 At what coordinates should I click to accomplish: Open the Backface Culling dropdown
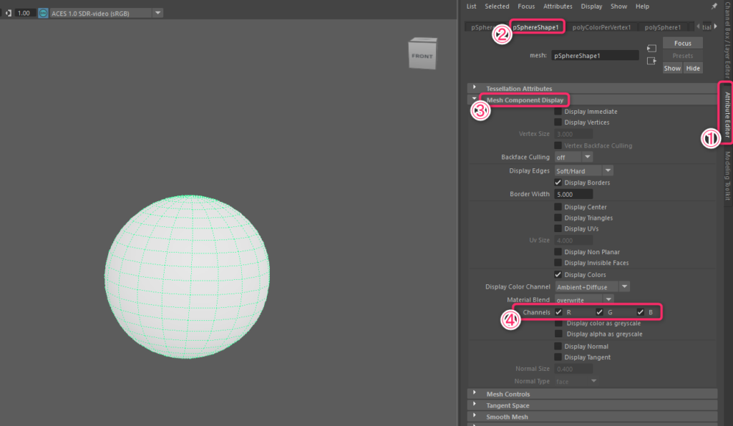[x=574, y=157]
